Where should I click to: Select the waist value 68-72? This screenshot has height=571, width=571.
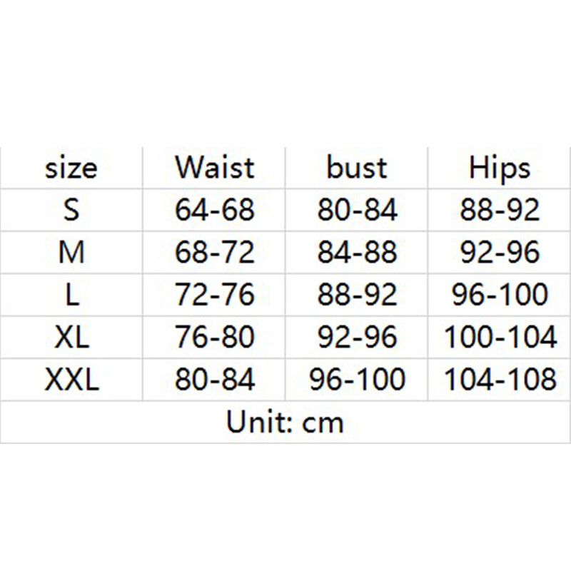(x=213, y=253)
